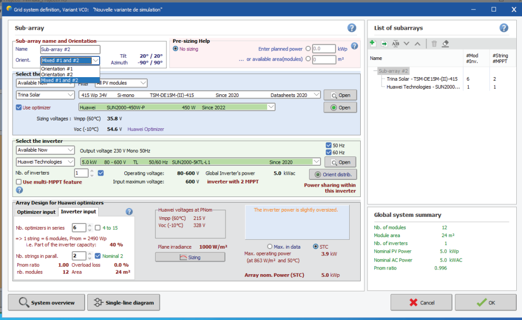Click the eraser icon in subarrays toolbar

coord(445,43)
